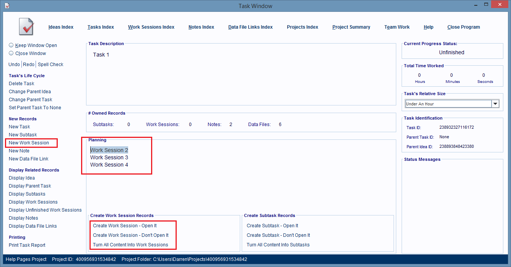Select the Work Session 3 line in Planning
The height and width of the screenshot is (267, 511).
[x=109, y=157]
